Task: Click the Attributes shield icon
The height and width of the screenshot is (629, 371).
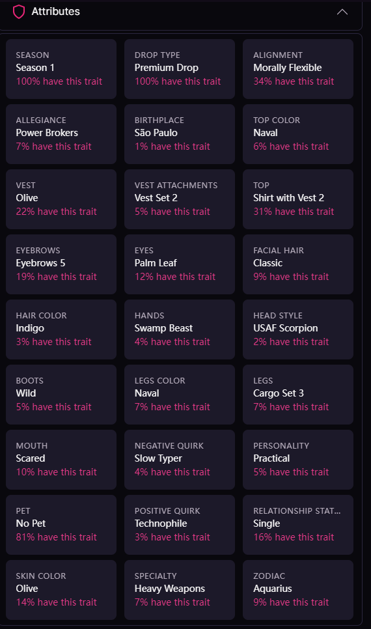Action: (19, 12)
